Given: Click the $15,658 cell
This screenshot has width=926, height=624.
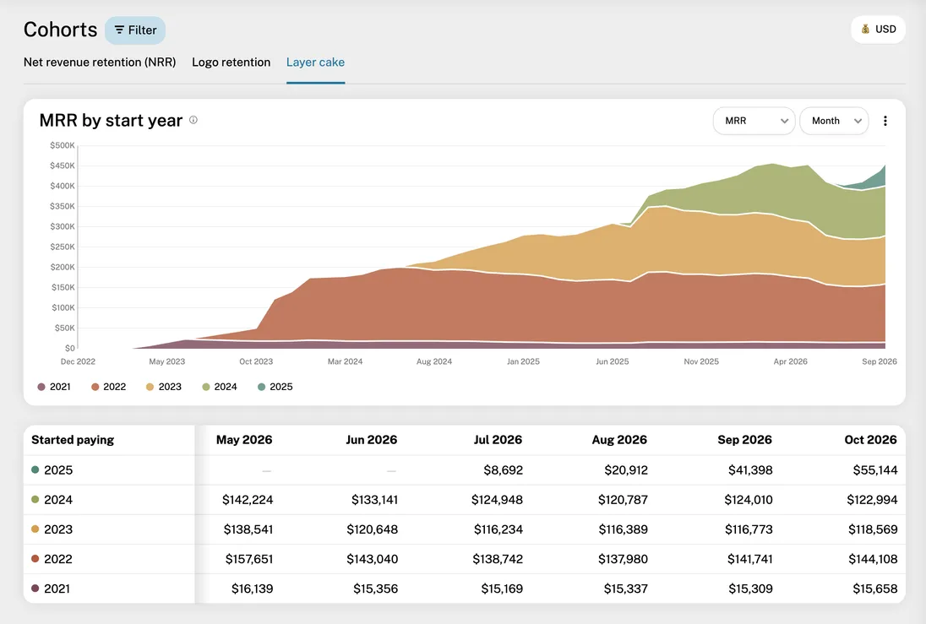Looking at the screenshot, I should point(874,589).
